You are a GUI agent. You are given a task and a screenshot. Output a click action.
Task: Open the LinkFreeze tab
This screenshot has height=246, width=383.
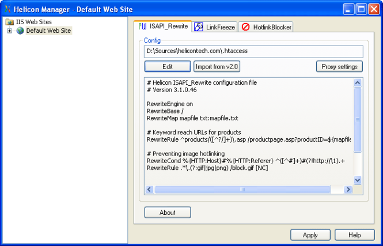pos(215,27)
